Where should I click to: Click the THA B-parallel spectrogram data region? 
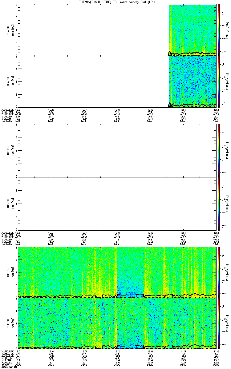[192, 81]
